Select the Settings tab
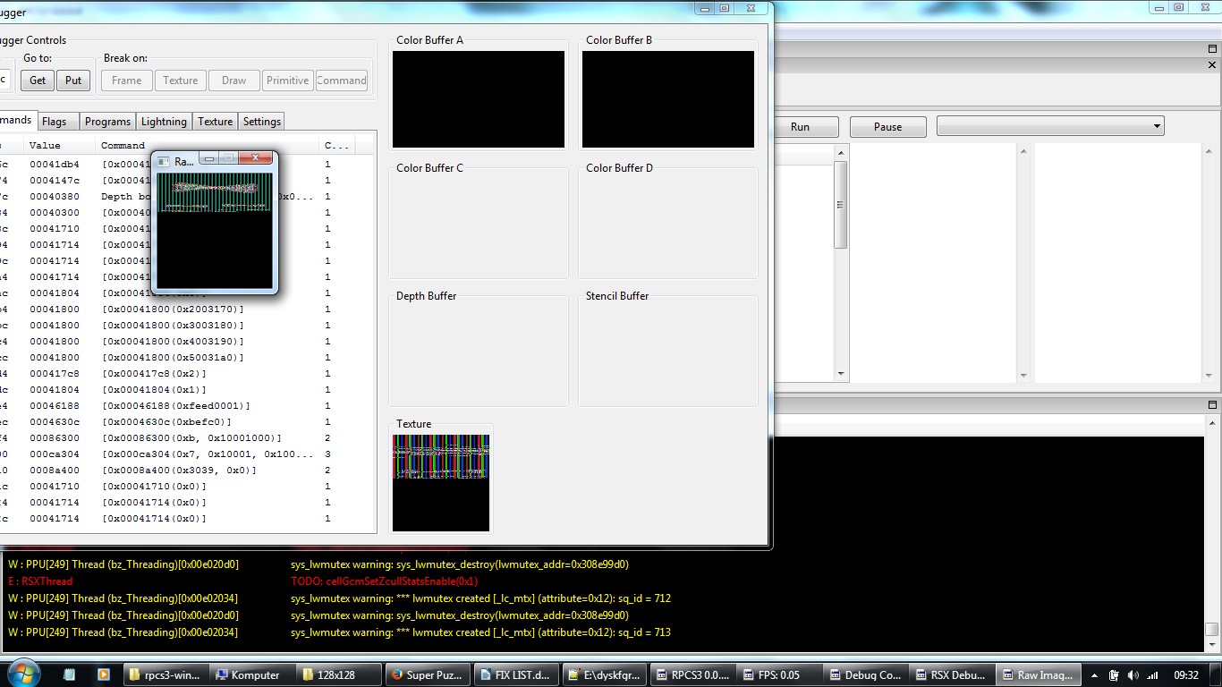Viewport: 1222px width, 687px height. click(261, 122)
